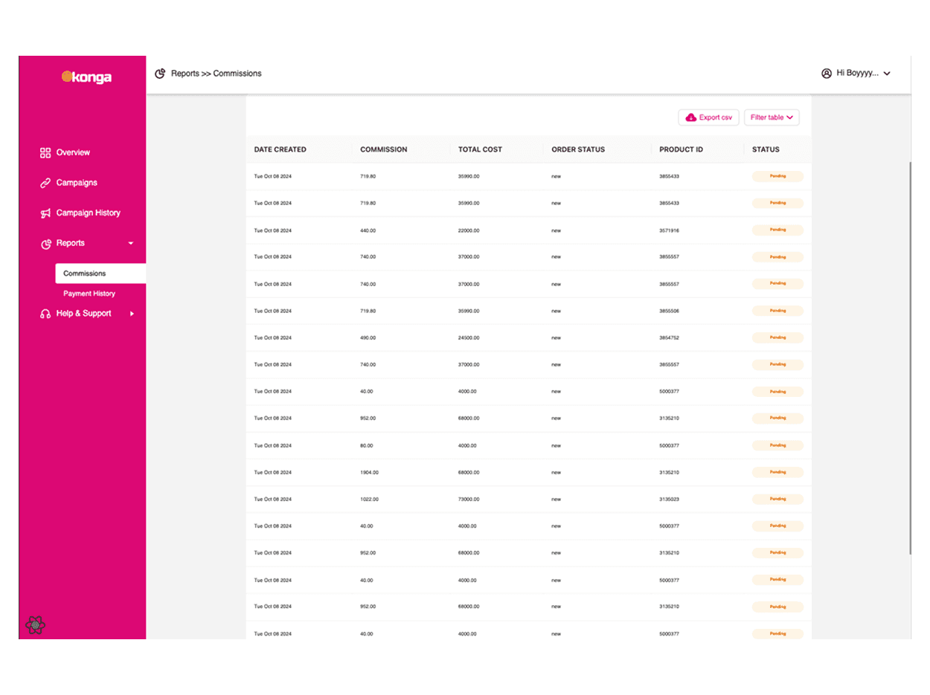930x695 pixels.
Task: Collapse the Reports submenu arrow
Action: pyautogui.click(x=131, y=244)
